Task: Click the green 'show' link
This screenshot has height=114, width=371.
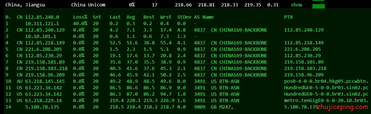Action: 296,5
